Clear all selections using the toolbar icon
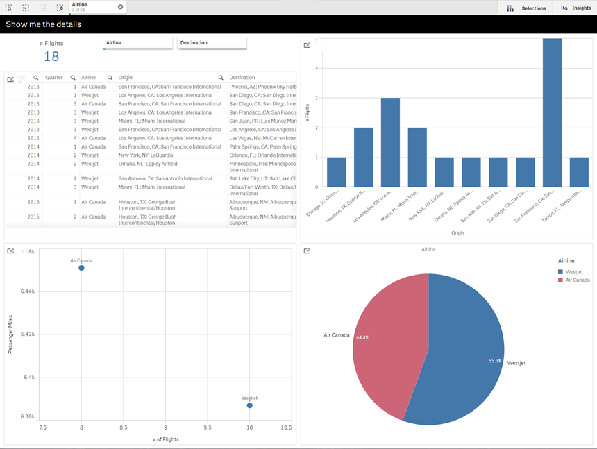This screenshot has height=449, width=597. click(60, 7)
